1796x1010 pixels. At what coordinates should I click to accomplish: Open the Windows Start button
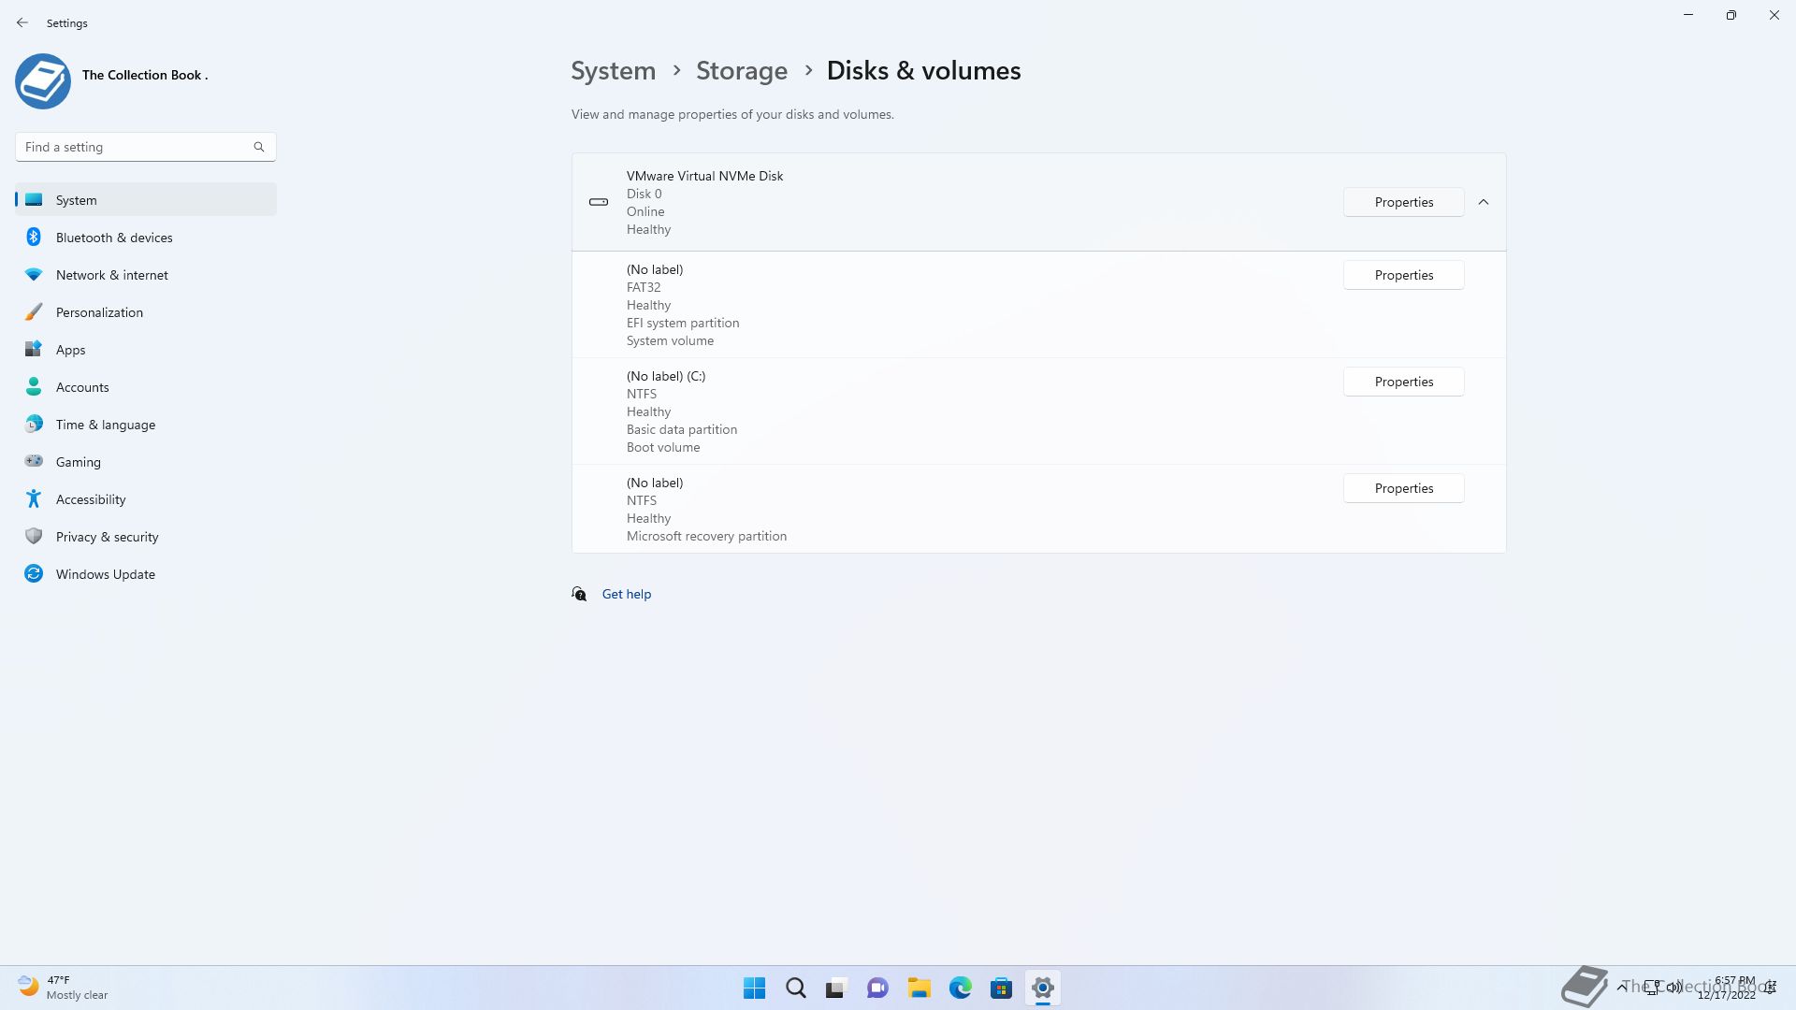tap(754, 988)
